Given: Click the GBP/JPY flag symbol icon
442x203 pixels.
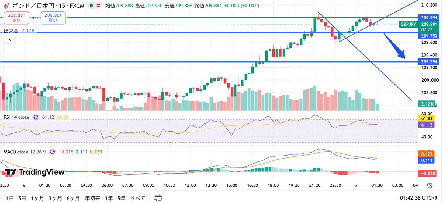Looking at the screenshot, I should coord(6,6).
